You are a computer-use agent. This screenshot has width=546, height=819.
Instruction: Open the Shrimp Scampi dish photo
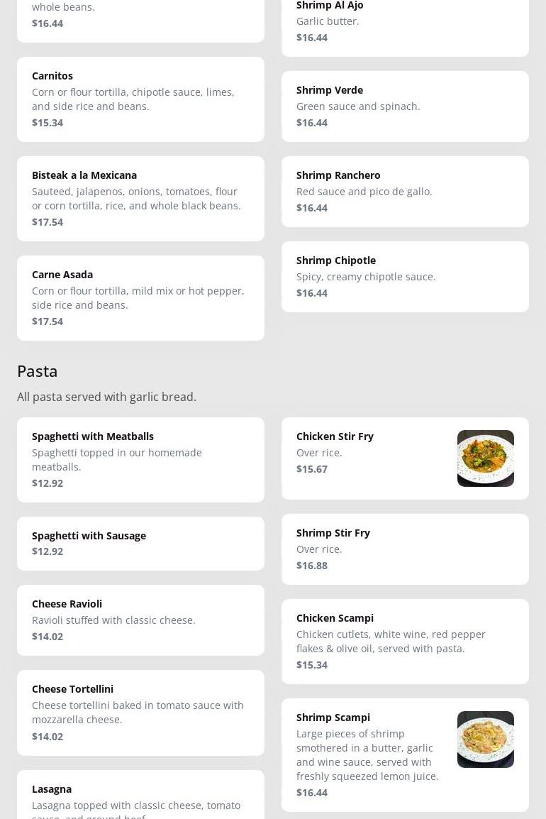click(485, 740)
